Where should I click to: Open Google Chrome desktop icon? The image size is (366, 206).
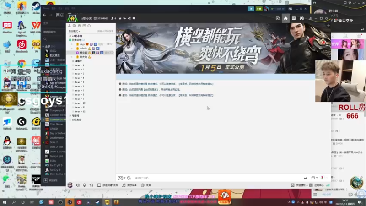click(22, 64)
